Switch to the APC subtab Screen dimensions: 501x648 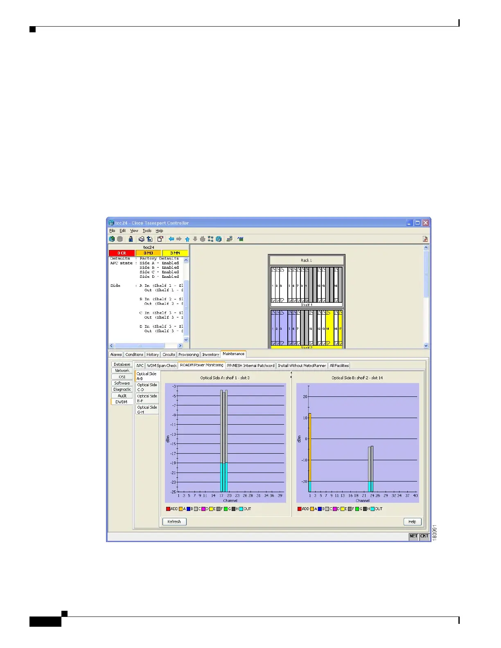click(140, 366)
